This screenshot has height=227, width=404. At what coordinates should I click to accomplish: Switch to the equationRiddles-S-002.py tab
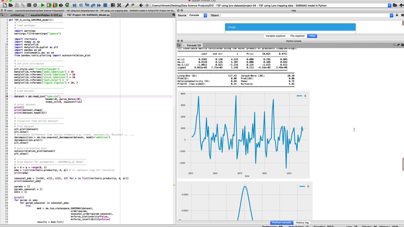tap(46, 15)
